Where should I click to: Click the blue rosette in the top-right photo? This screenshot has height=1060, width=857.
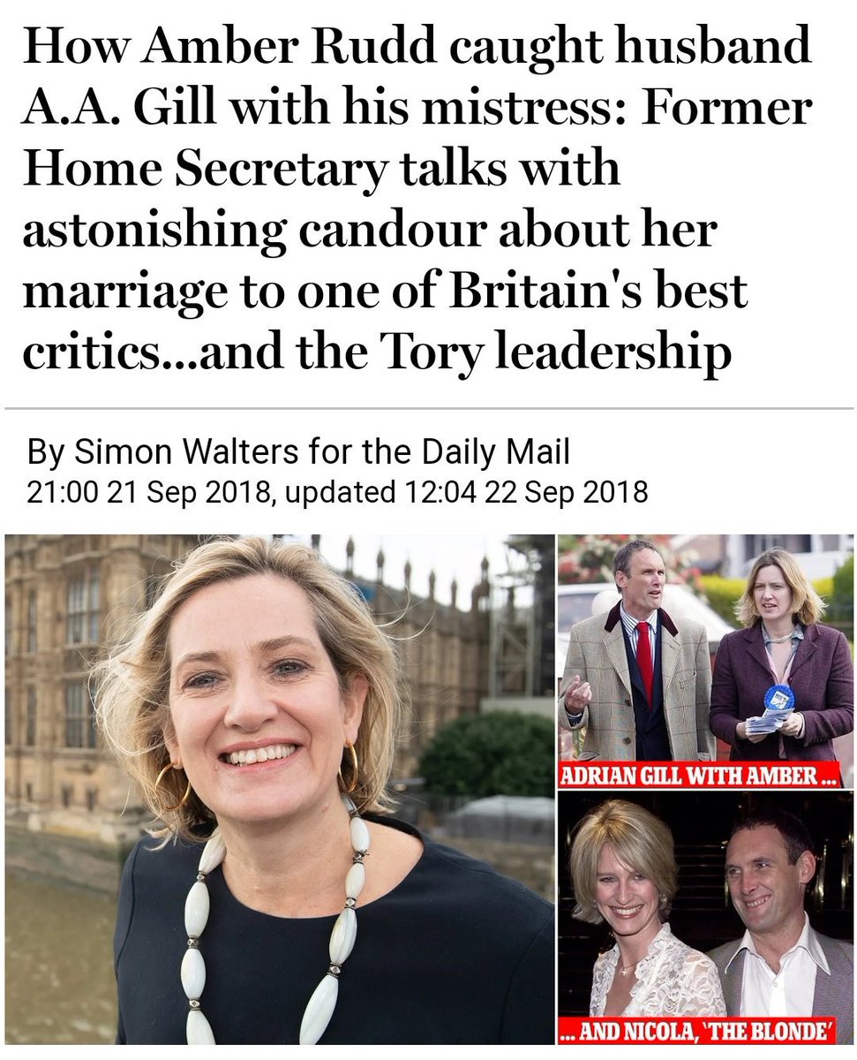click(778, 698)
